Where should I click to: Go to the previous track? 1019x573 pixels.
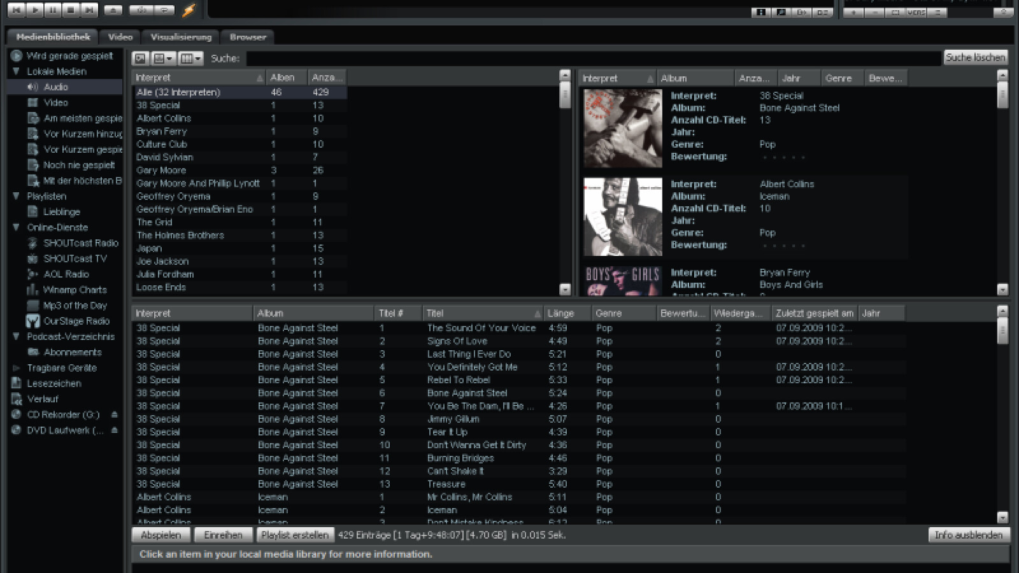[x=17, y=10]
